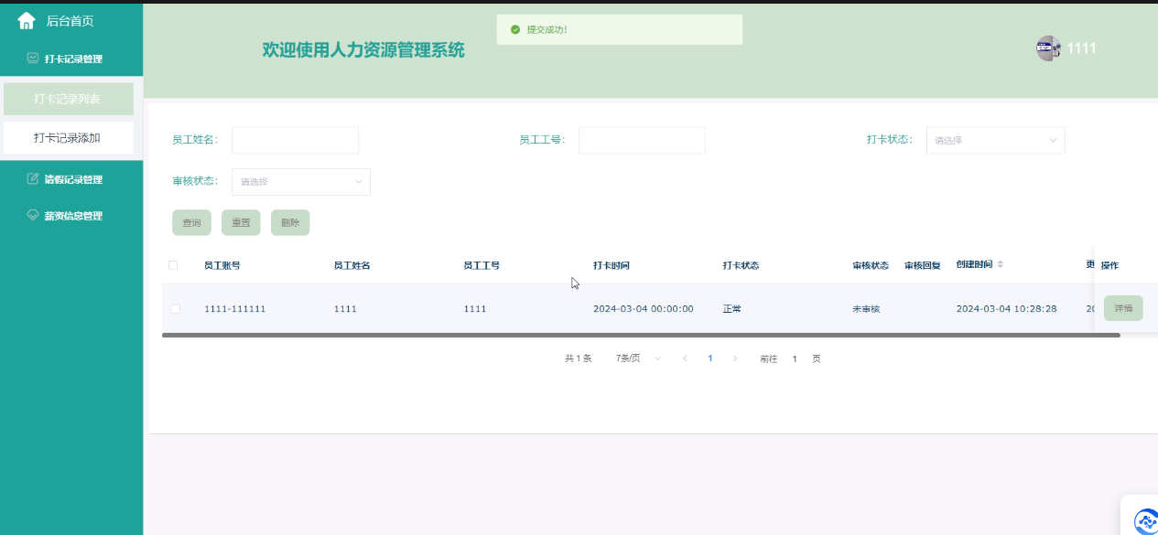The image size is (1158, 535).
Task: Open 详情 for record 1111-111111
Action: 1123,308
